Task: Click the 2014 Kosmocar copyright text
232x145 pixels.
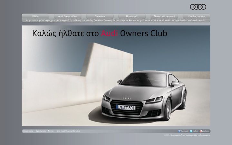Action: pyautogui.click(x=187, y=135)
